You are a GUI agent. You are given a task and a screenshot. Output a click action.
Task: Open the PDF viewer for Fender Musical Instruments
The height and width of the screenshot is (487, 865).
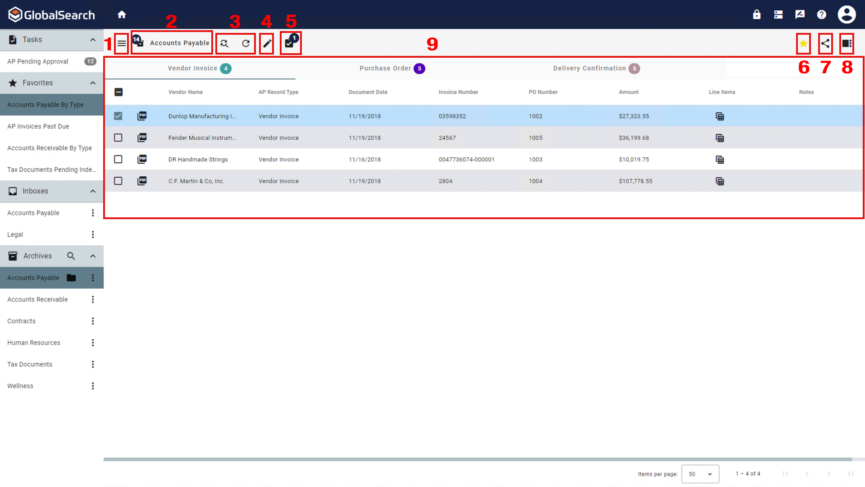(142, 138)
